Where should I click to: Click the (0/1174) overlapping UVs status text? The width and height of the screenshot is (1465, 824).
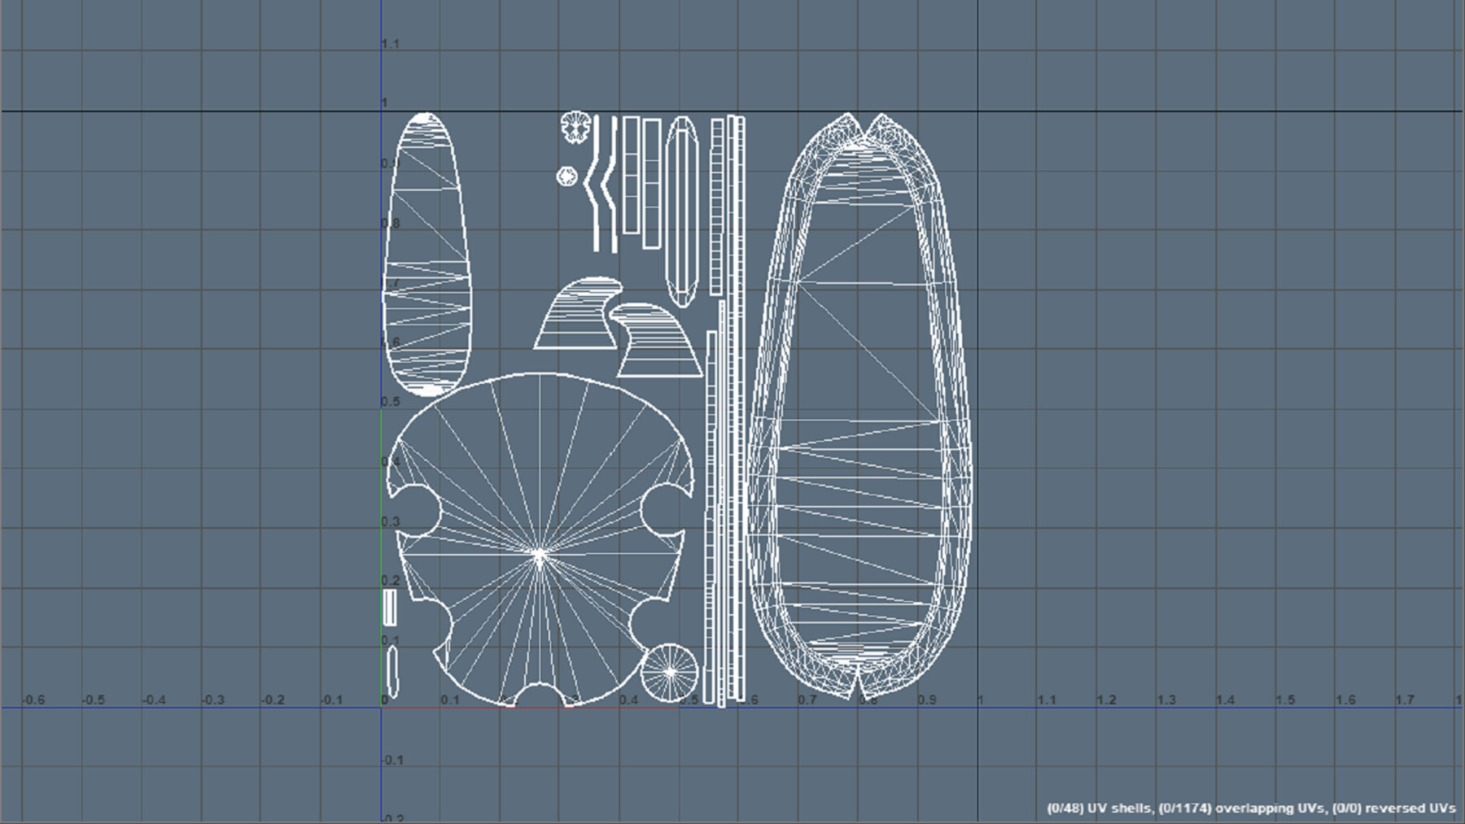click(x=1245, y=810)
